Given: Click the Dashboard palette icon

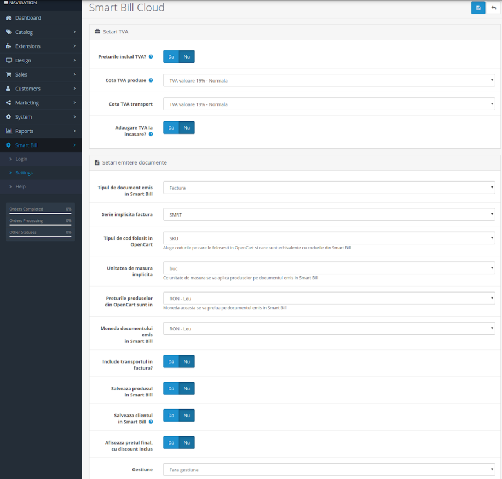Looking at the screenshot, I should tap(9, 18).
